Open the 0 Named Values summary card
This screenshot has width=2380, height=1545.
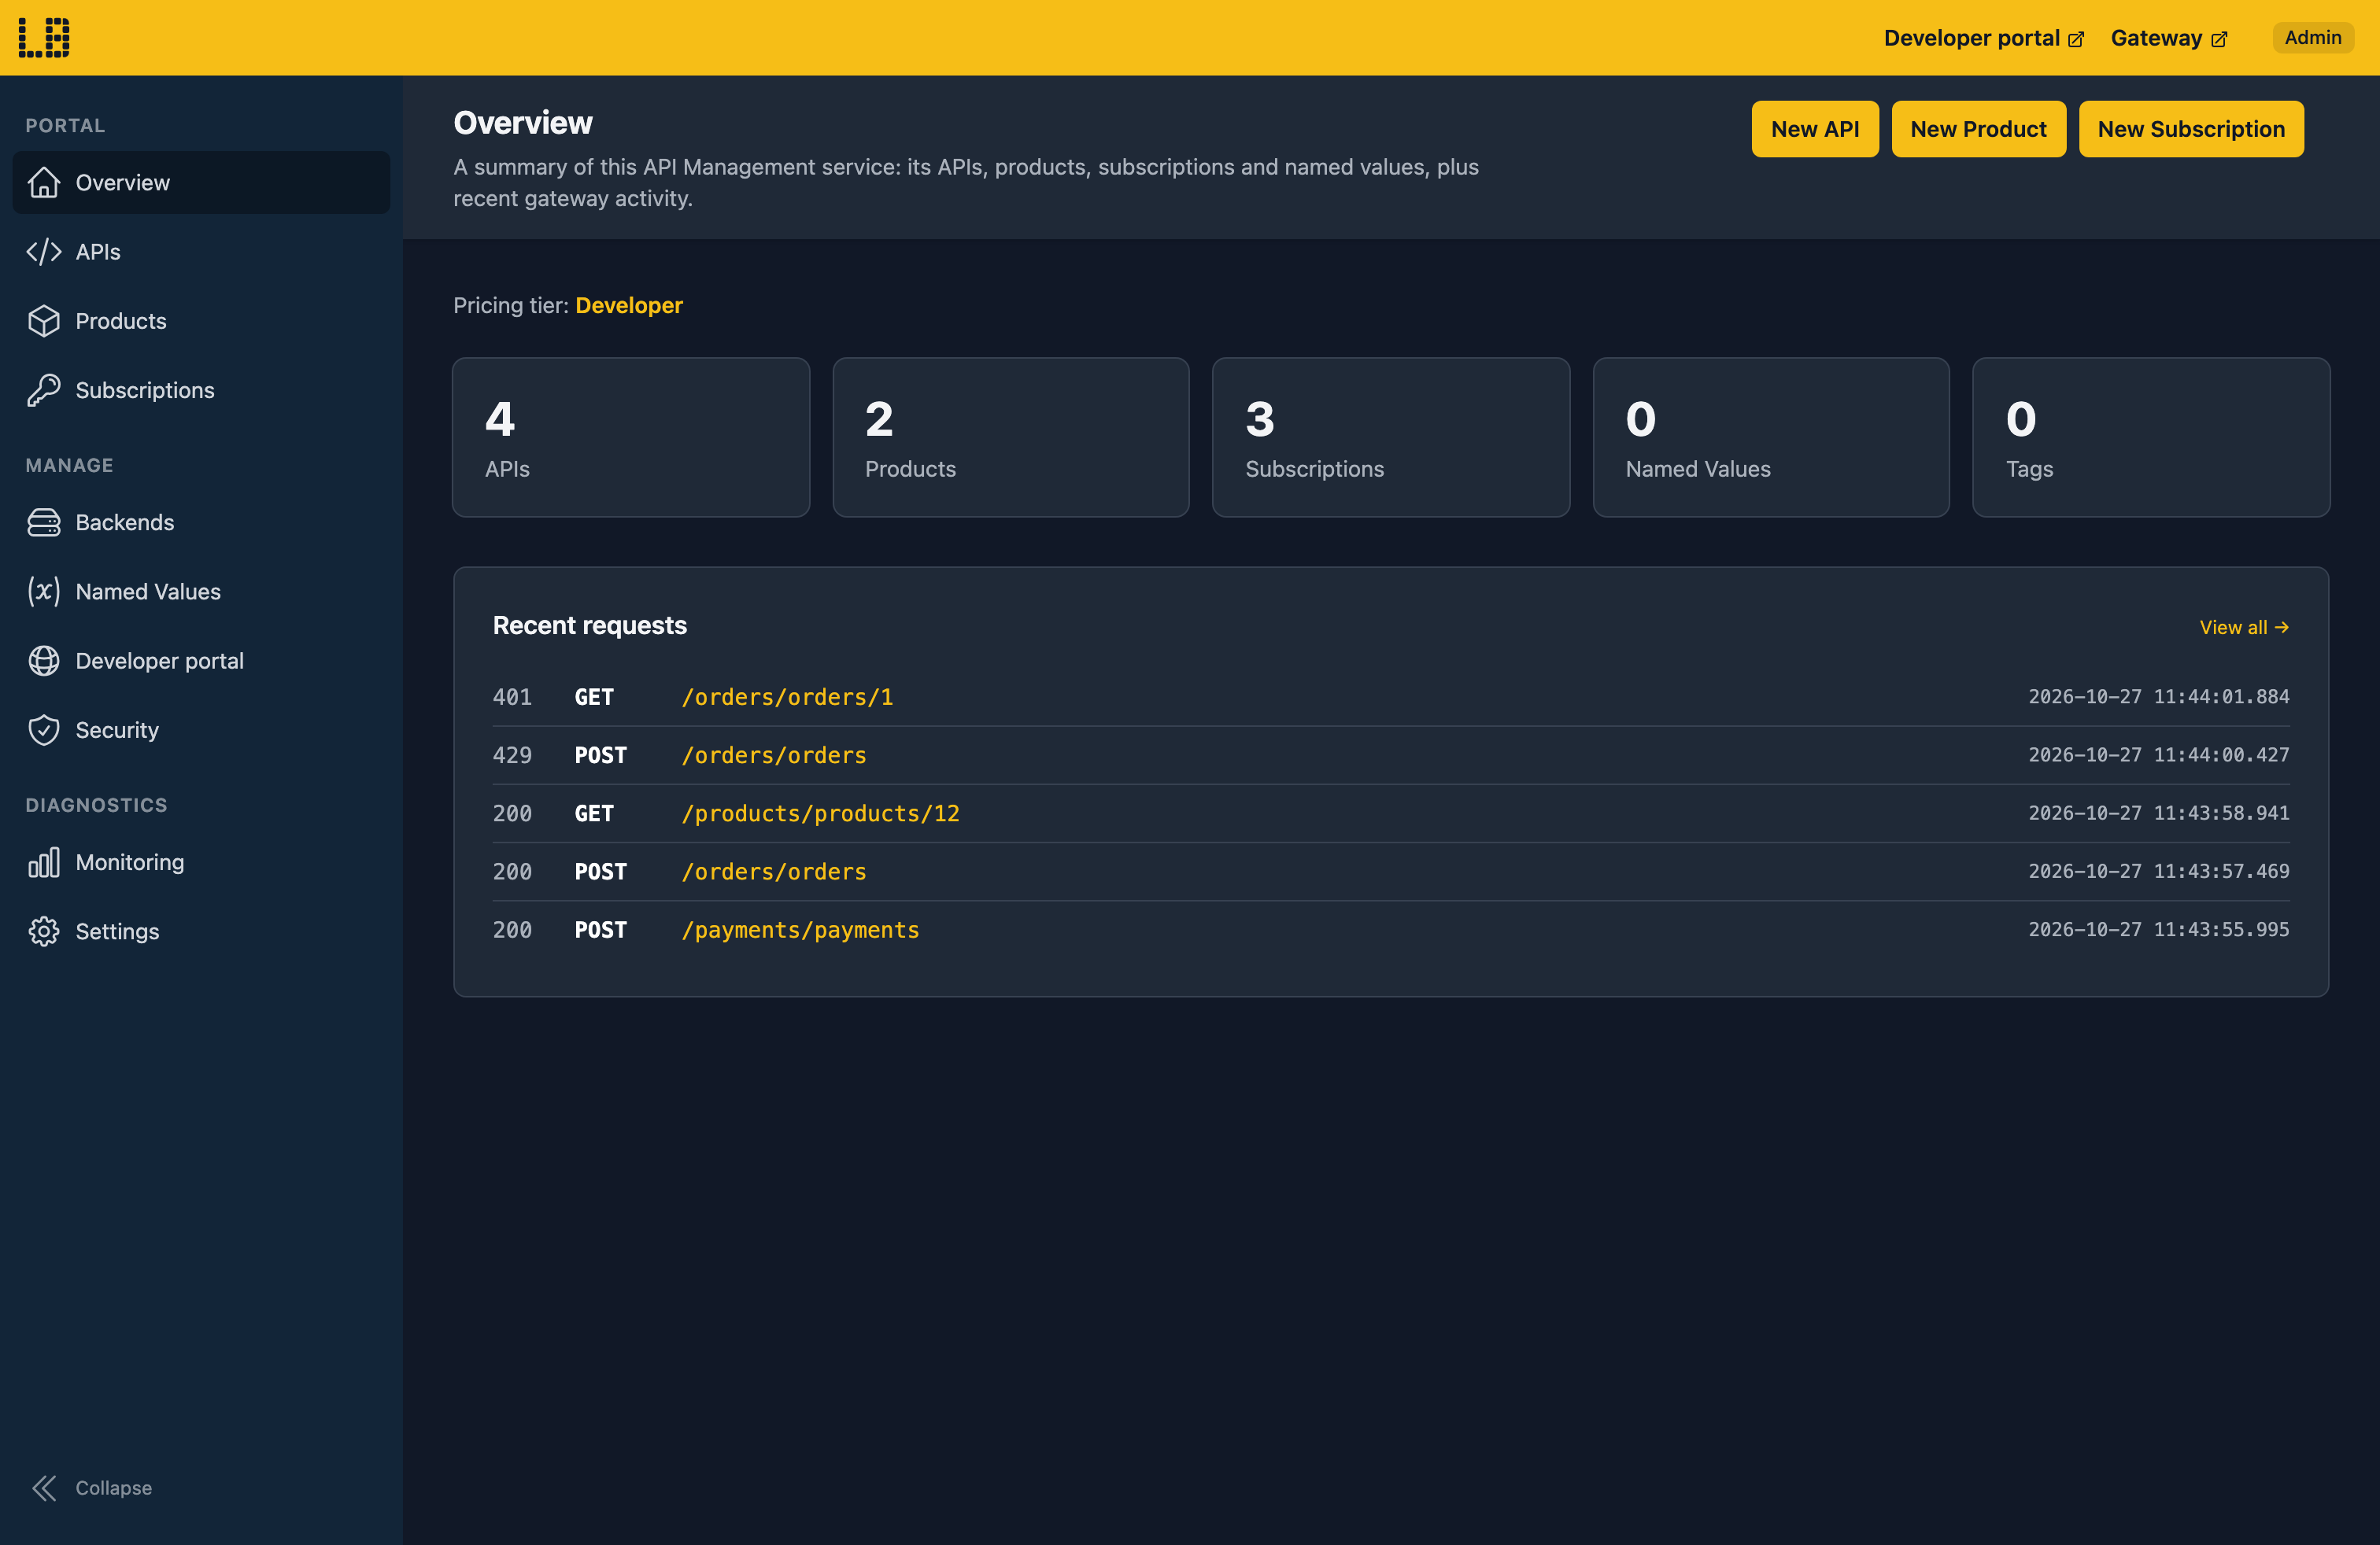tap(1771, 437)
